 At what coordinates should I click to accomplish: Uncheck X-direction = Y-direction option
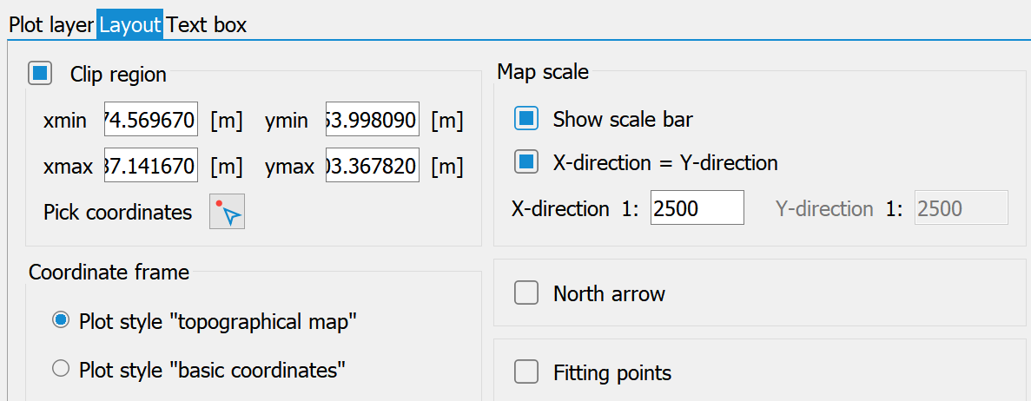pyautogui.click(x=526, y=162)
